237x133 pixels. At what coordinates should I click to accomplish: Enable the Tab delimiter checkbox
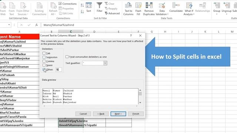(44, 53)
